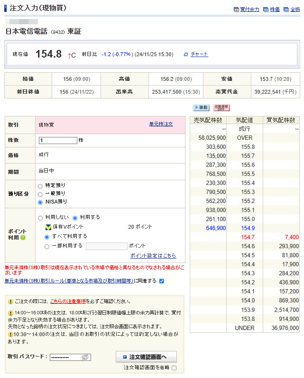Screen dimensions: 304x378
Task: Click the partial points amount input field
Action: pyautogui.click(x=106, y=246)
